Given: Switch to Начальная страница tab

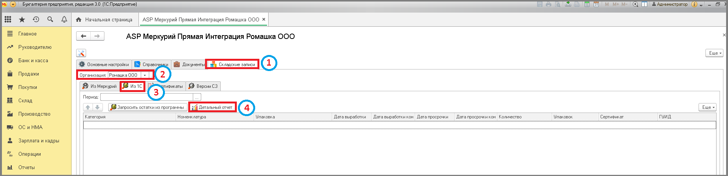Looking at the screenshot, I should pyautogui.click(x=104, y=19).
